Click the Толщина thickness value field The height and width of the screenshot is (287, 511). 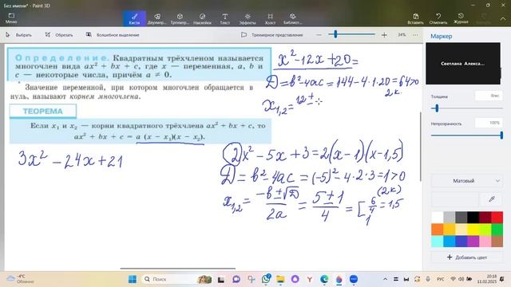coord(489,96)
